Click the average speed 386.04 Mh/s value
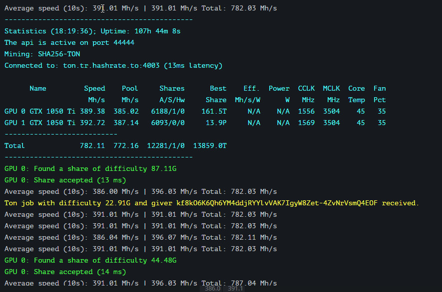 coord(115,238)
